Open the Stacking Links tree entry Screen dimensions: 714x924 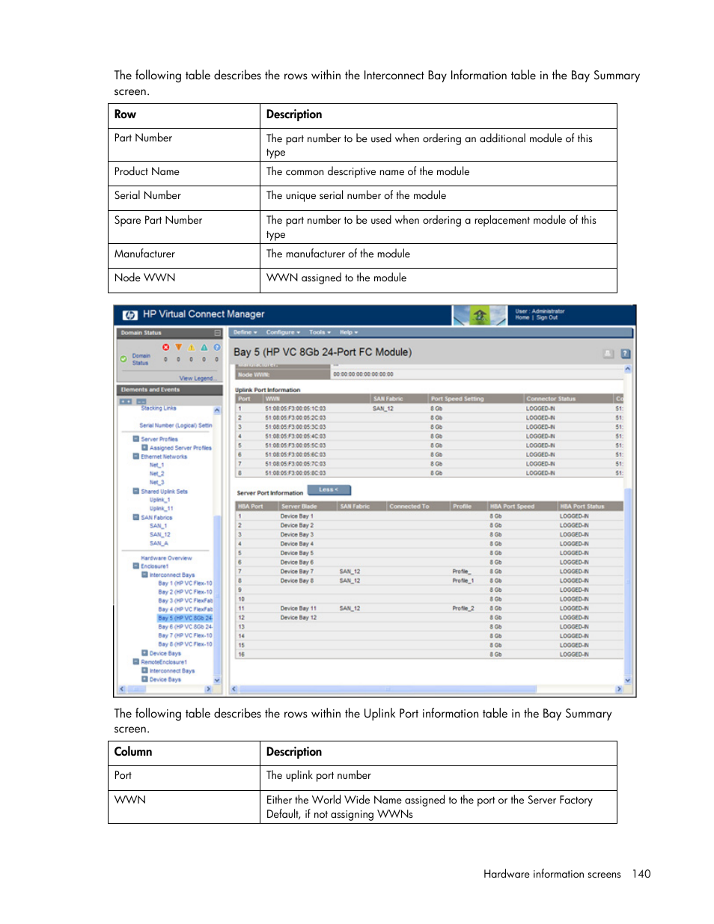[x=159, y=409]
